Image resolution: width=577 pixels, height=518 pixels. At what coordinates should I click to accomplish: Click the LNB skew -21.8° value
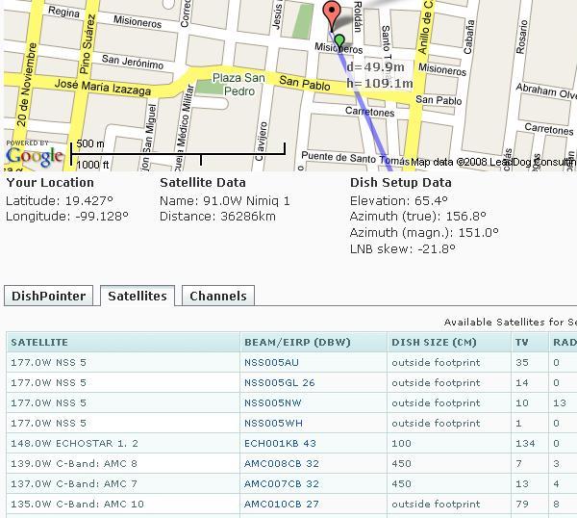(403, 249)
